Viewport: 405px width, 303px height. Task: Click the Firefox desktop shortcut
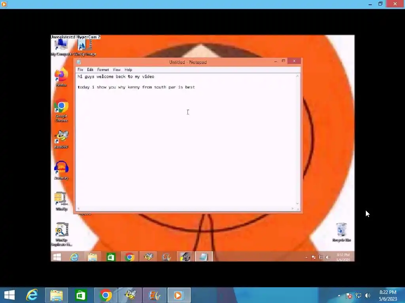[x=61, y=77]
